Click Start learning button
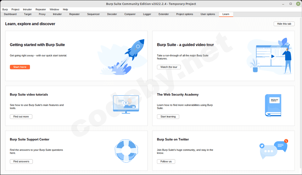 tap(168, 117)
